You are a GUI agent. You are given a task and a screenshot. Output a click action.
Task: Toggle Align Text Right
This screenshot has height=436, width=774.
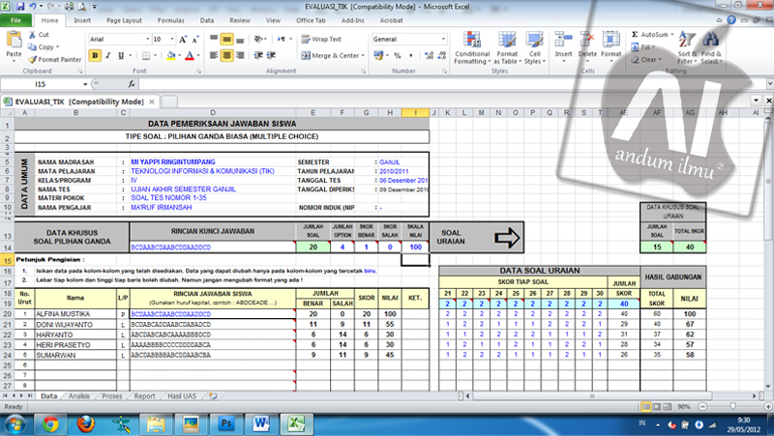tap(240, 55)
